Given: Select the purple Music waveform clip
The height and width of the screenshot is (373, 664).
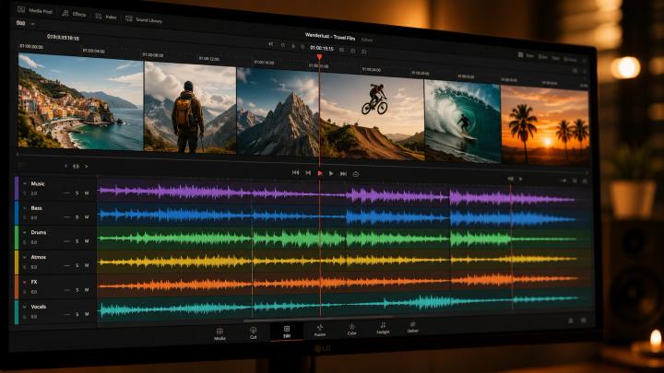Looking at the screenshot, I should (x=337, y=195).
